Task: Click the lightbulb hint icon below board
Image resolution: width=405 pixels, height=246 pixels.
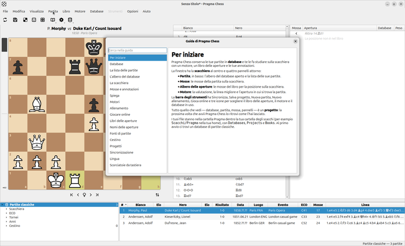Action: coord(84,195)
